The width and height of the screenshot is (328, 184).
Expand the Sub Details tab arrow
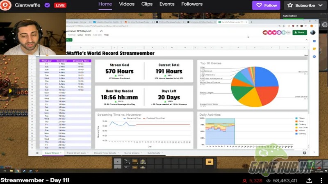tap(162, 153)
